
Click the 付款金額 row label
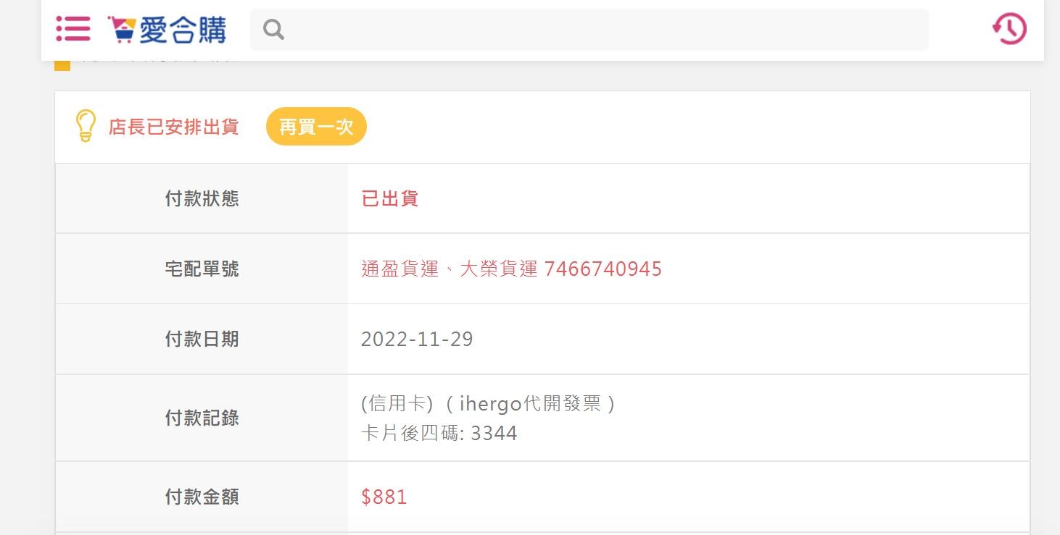202,497
